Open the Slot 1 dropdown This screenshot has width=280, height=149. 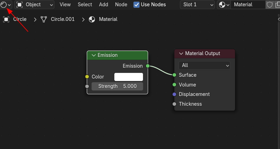tap(197, 5)
